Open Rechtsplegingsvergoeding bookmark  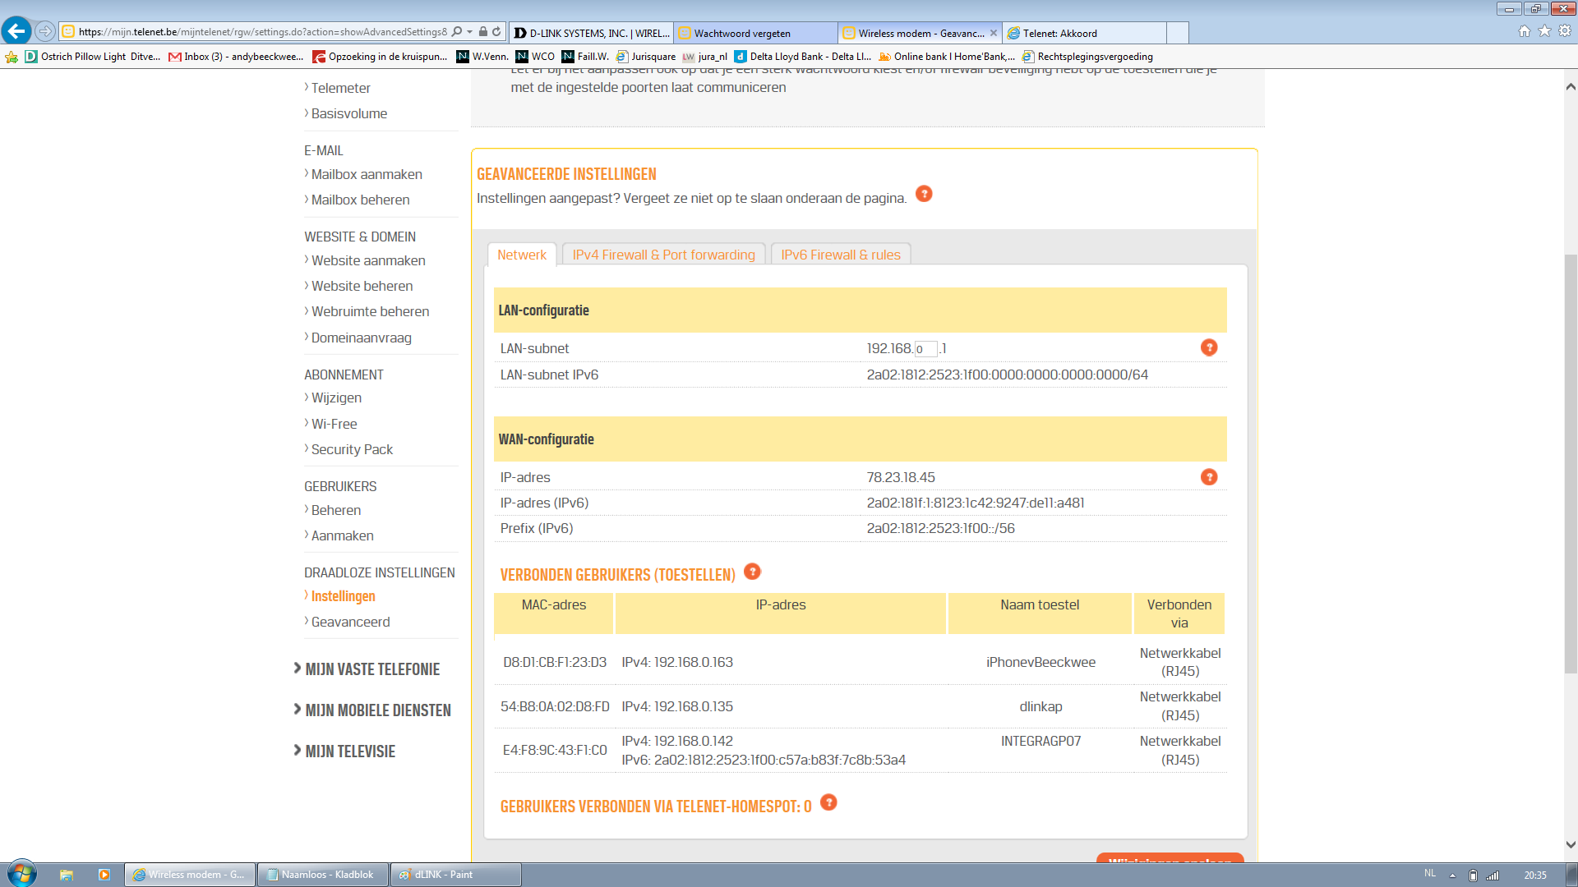point(1087,57)
